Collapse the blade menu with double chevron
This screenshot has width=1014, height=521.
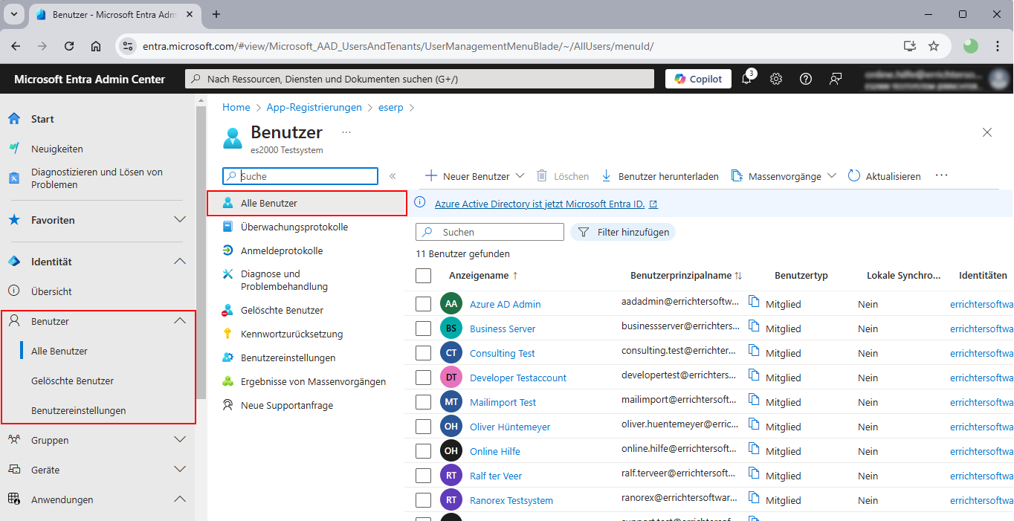tap(393, 176)
